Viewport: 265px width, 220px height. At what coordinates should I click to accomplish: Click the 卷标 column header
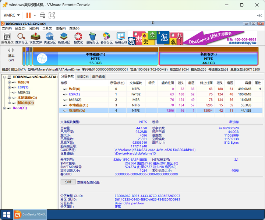84,83
